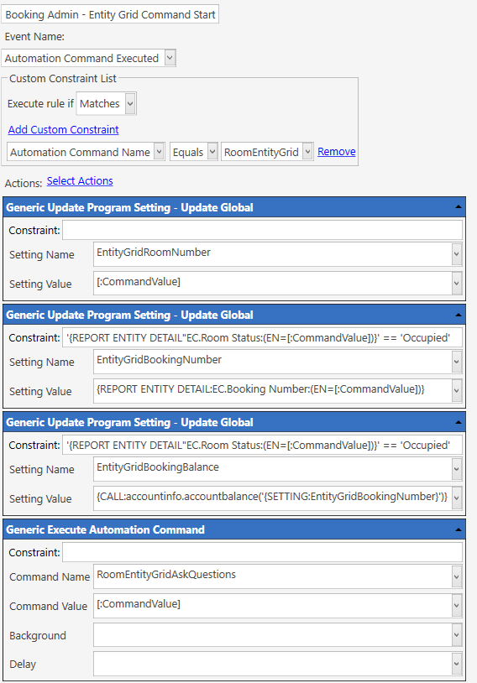Open the Delay dropdown arrow
The width and height of the screenshot is (477, 683).
pos(457,664)
